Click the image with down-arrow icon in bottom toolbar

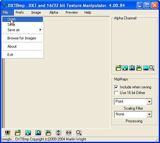point(28,133)
